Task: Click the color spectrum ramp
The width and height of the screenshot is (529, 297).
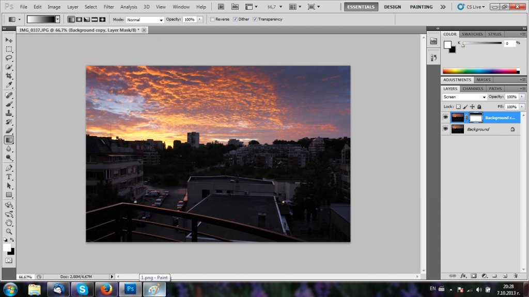Action: click(x=480, y=71)
